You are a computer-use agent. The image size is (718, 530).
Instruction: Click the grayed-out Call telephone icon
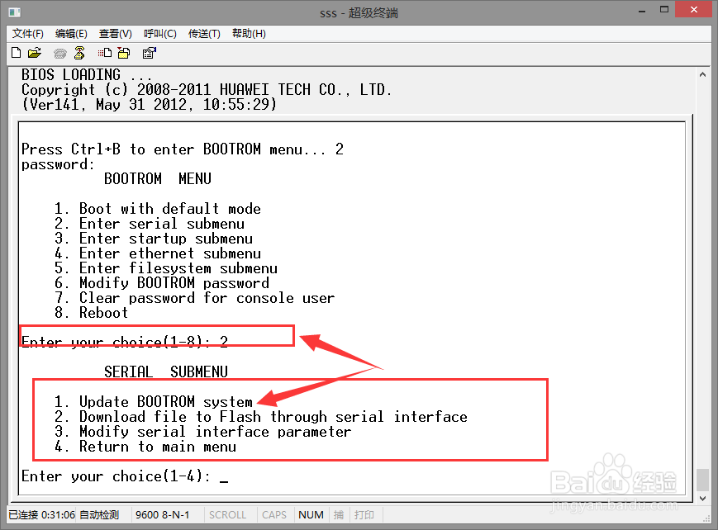(x=59, y=53)
